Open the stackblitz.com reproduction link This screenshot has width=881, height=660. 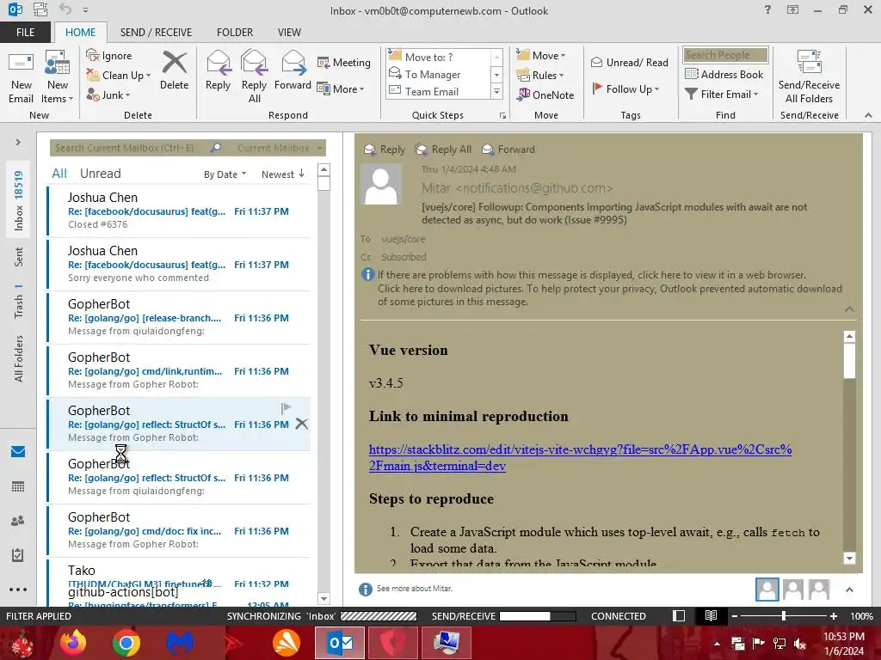click(x=580, y=457)
